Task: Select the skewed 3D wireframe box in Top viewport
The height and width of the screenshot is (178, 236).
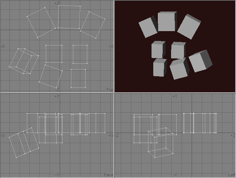Action: point(24,61)
